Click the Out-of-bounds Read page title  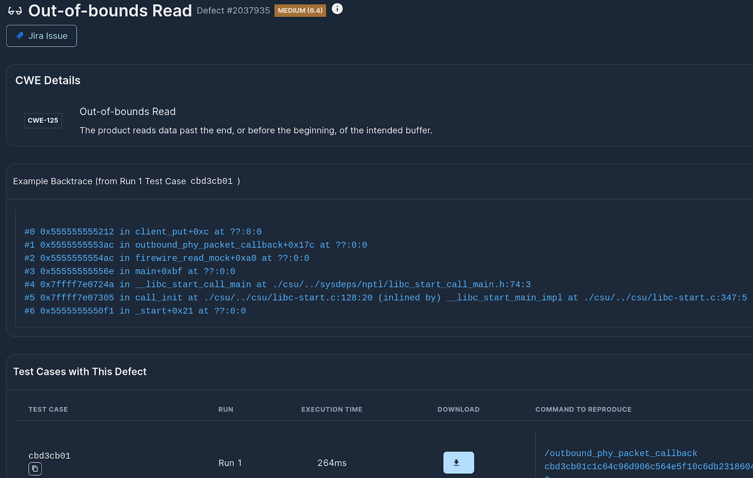click(x=110, y=10)
